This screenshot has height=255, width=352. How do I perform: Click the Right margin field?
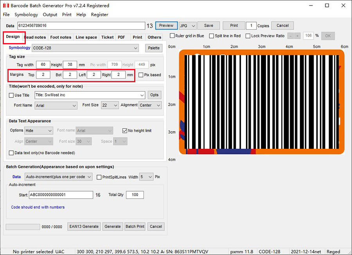point(118,75)
